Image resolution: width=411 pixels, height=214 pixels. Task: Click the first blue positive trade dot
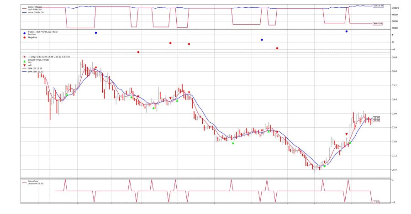click(x=96, y=33)
